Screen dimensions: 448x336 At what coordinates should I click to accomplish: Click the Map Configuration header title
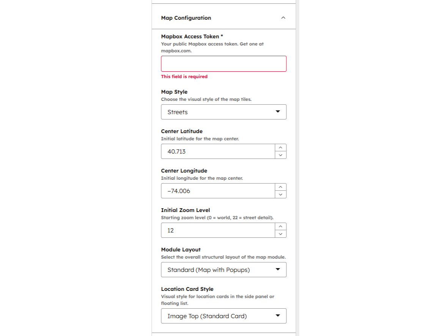[x=186, y=18]
